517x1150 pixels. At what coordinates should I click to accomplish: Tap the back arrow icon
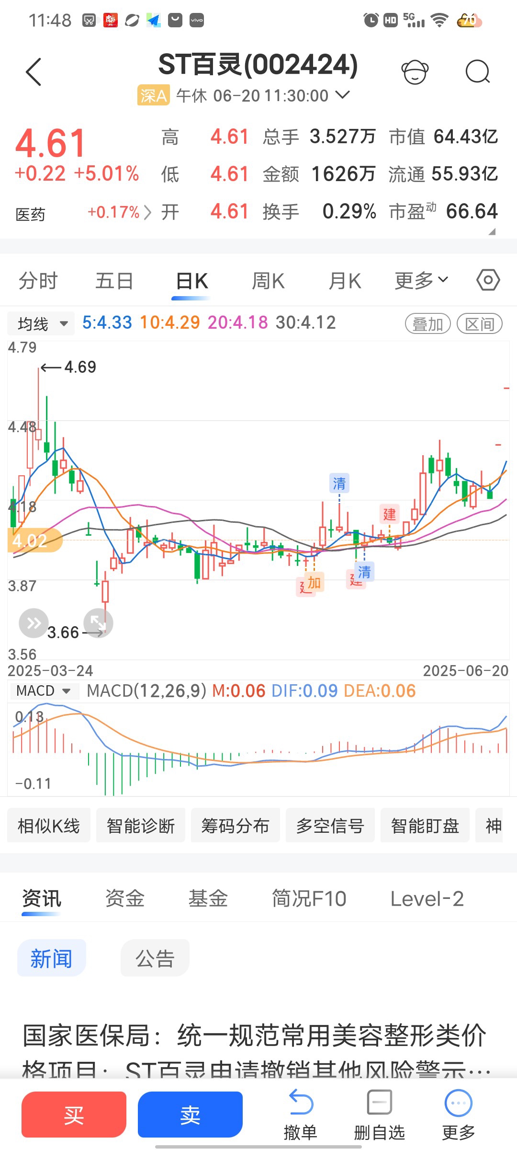tap(34, 72)
